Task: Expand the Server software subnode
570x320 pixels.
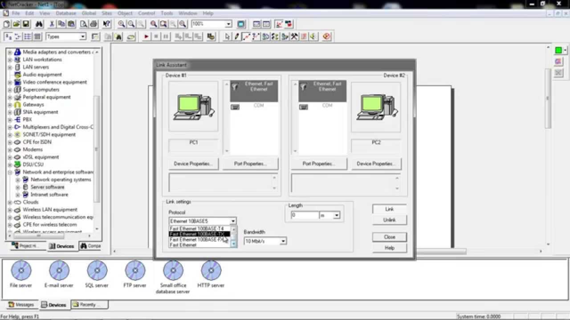Action: 18,187
